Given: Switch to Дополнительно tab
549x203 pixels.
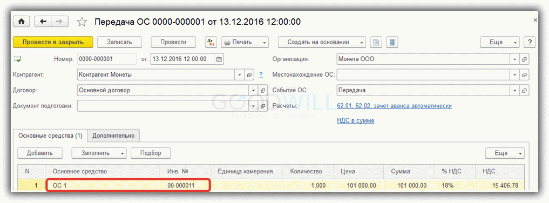Looking at the screenshot, I should 113,136.
